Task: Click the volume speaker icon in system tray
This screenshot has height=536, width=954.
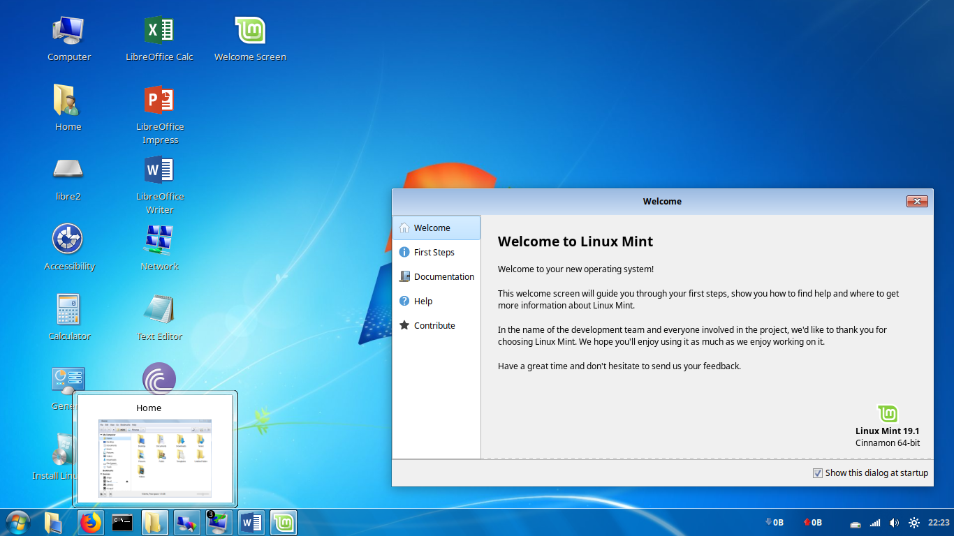Action: (894, 522)
